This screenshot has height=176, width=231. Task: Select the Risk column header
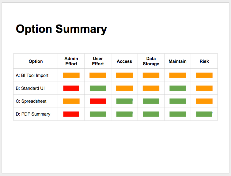[x=204, y=61]
